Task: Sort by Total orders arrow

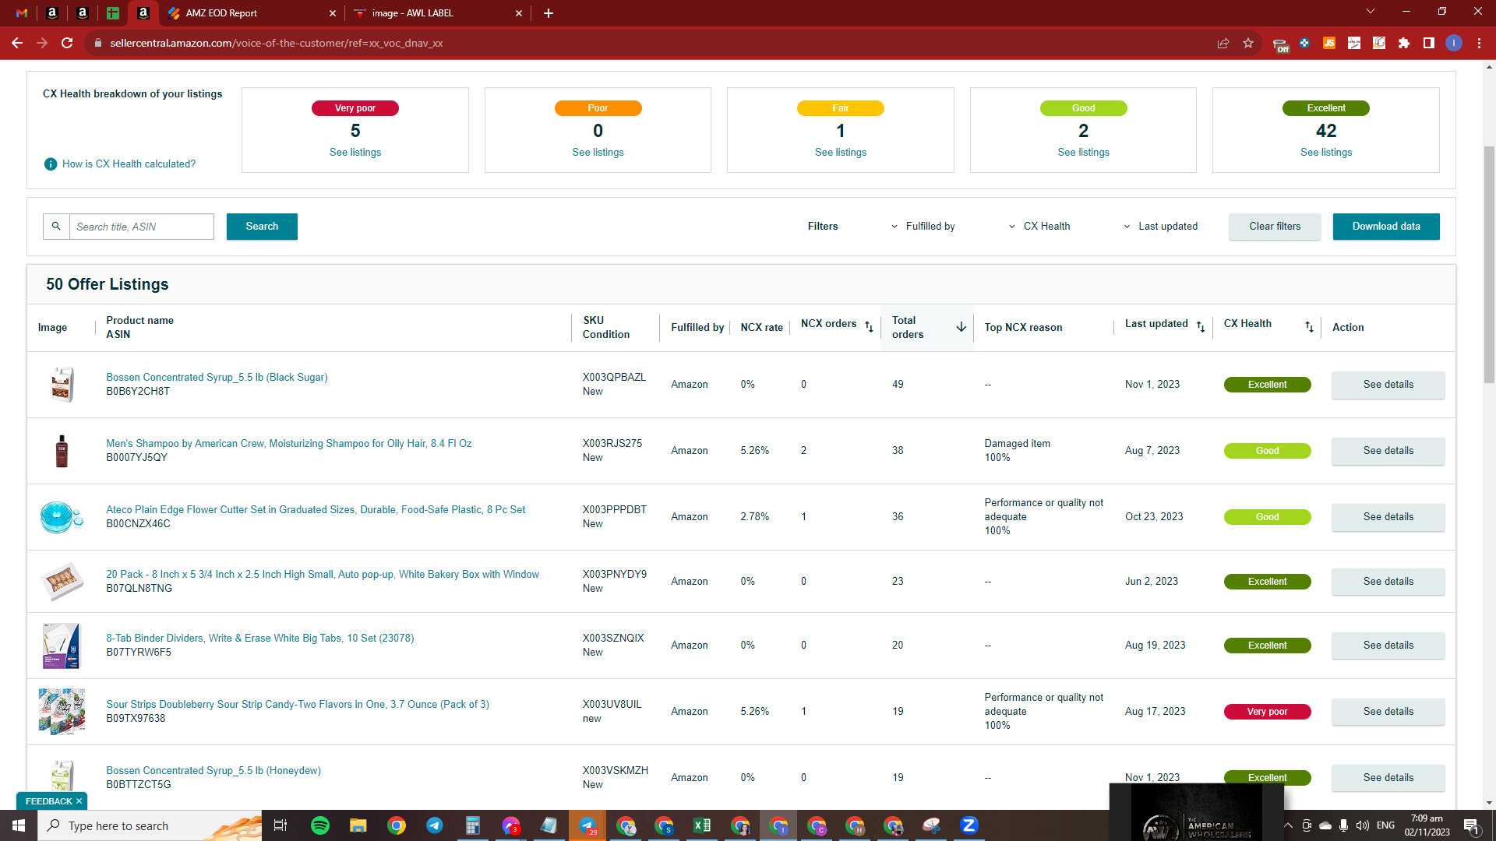Action: tap(961, 327)
